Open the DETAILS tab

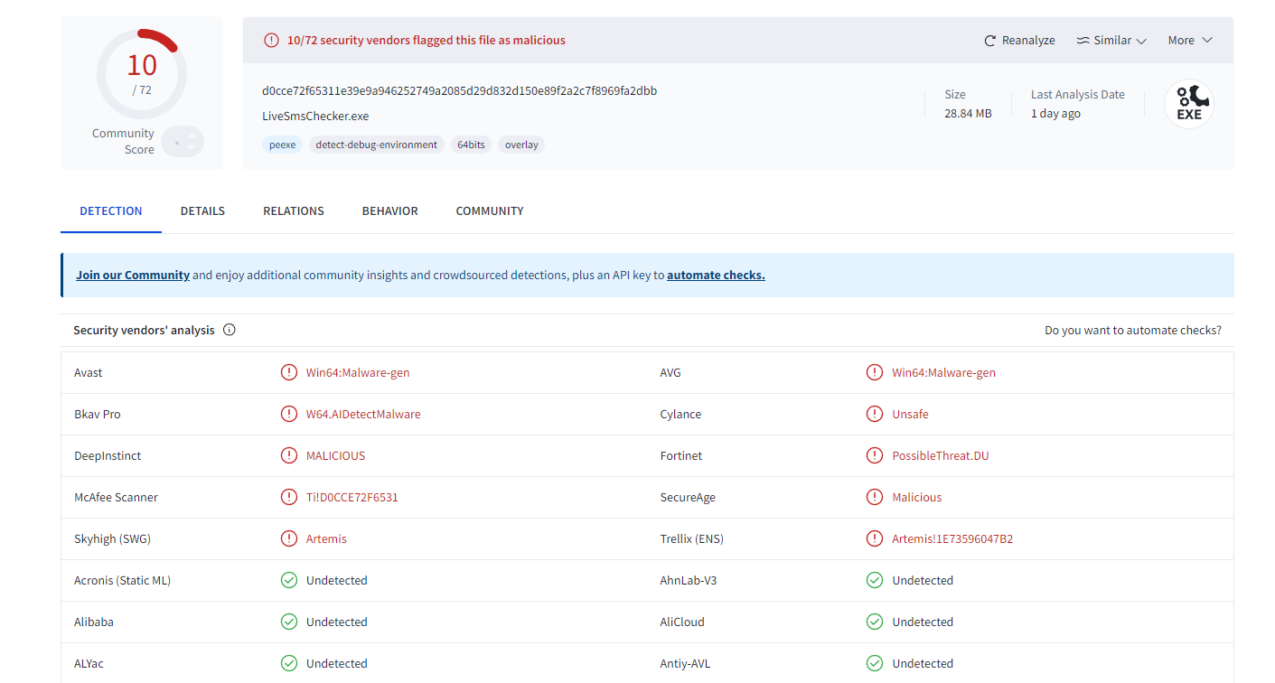click(202, 211)
